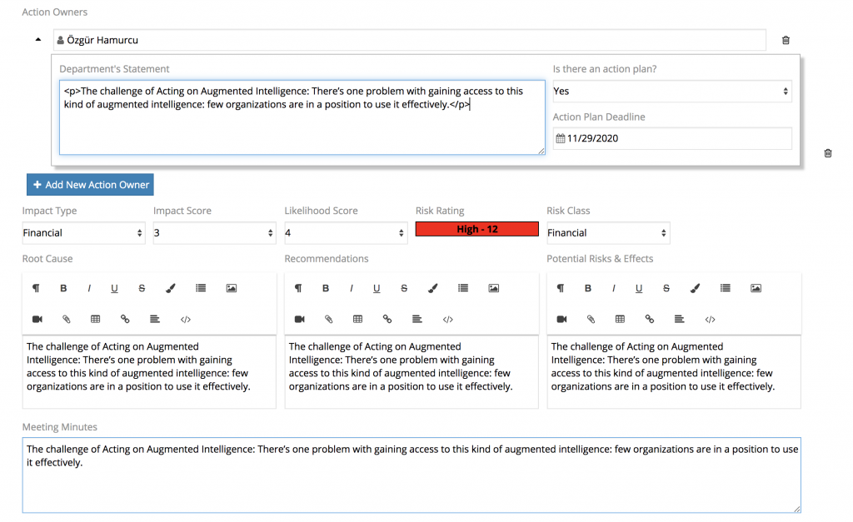Insert an image in the Root Cause editor
Image resolution: width=853 pixels, height=522 pixels.
tap(231, 288)
